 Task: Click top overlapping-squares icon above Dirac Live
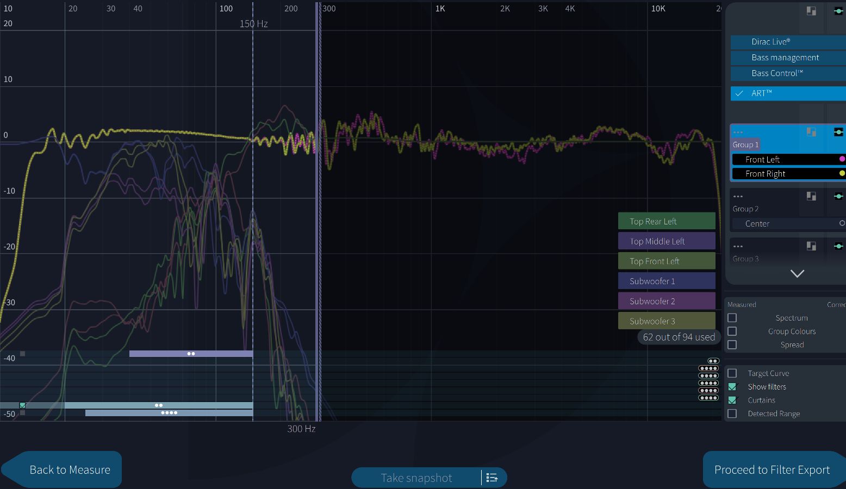click(811, 11)
